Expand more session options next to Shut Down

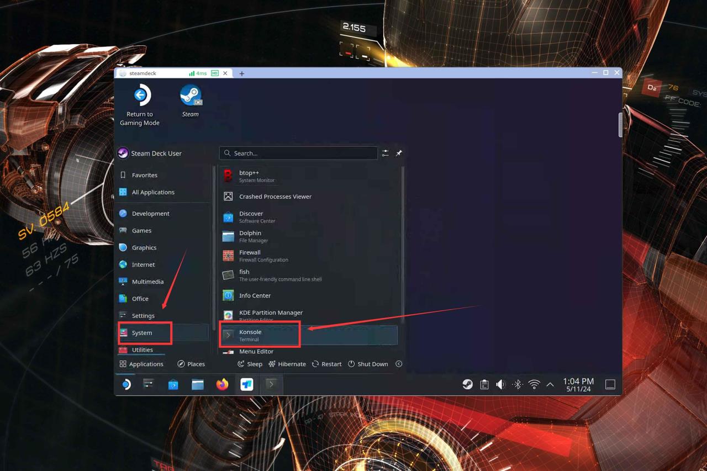coord(399,364)
